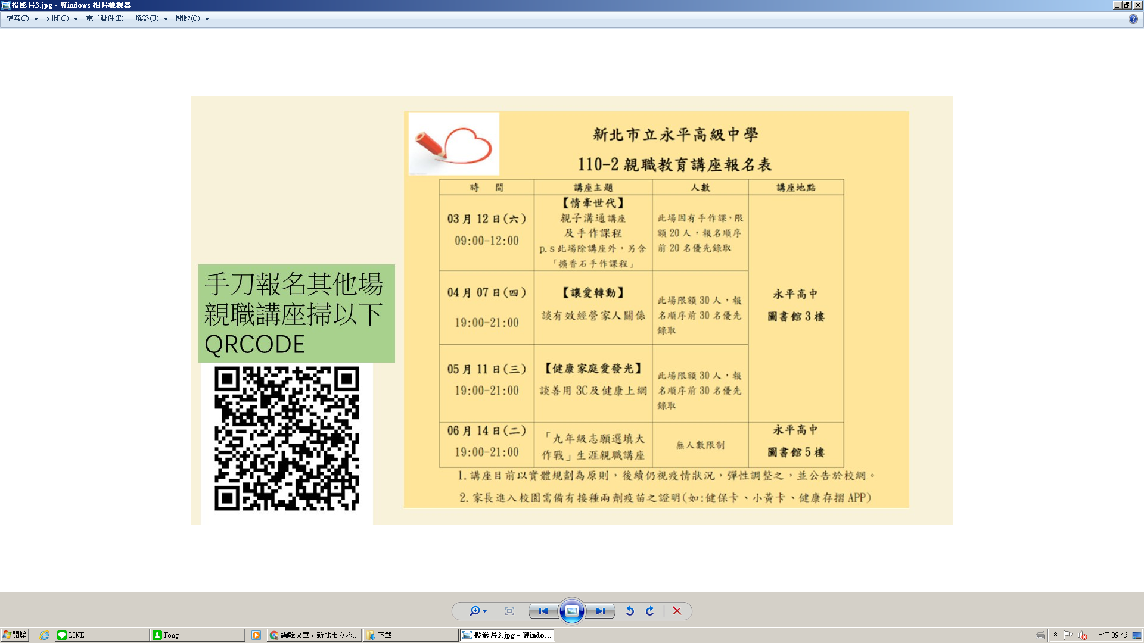1144x643 pixels.
Task: Go to the next photo
Action: tap(601, 611)
